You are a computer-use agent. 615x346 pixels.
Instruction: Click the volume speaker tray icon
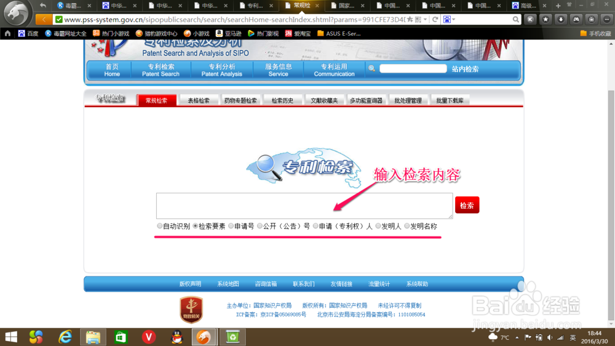[x=550, y=337]
